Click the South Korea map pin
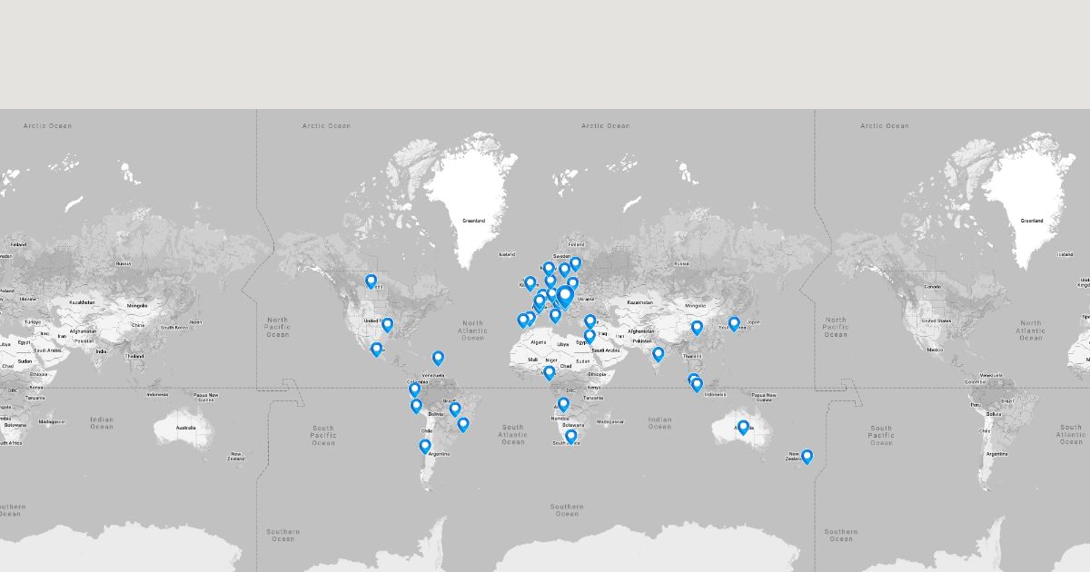This screenshot has height=572, width=1090. 734,323
